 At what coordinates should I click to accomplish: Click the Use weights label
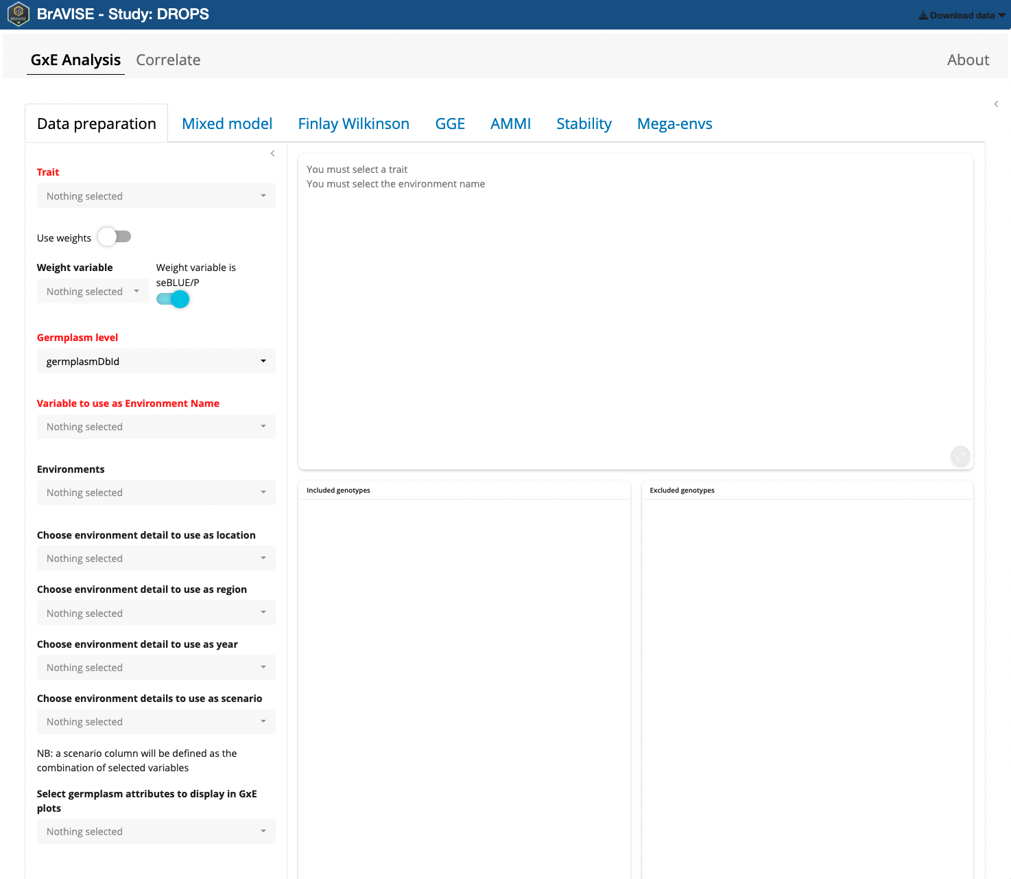[64, 238]
